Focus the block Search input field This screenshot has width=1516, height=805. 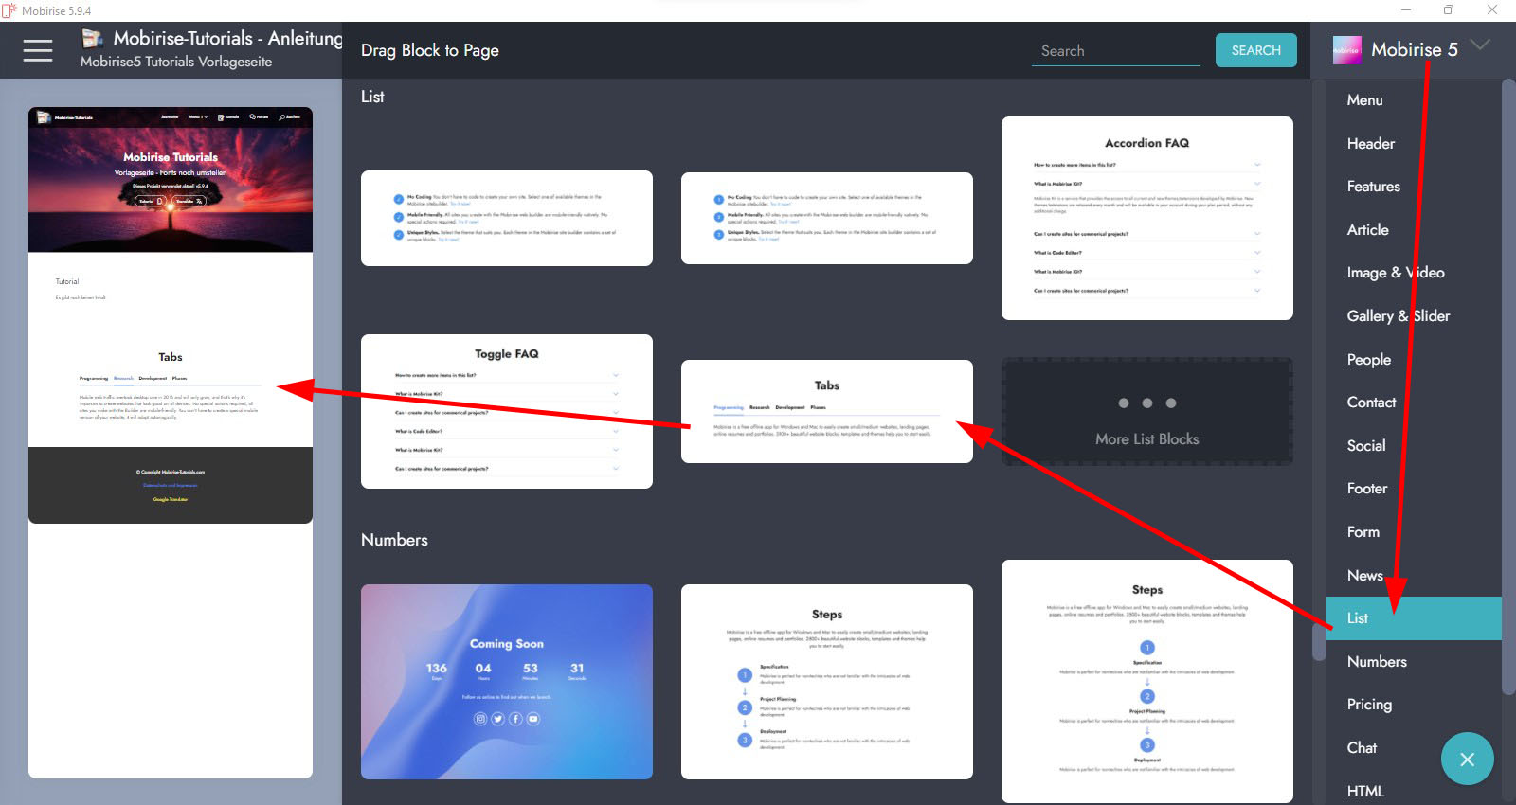[x=1115, y=51]
